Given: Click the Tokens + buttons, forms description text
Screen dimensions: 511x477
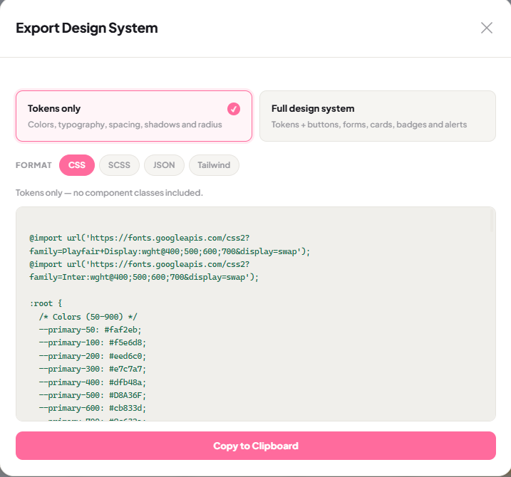Looking at the screenshot, I should (x=369, y=125).
